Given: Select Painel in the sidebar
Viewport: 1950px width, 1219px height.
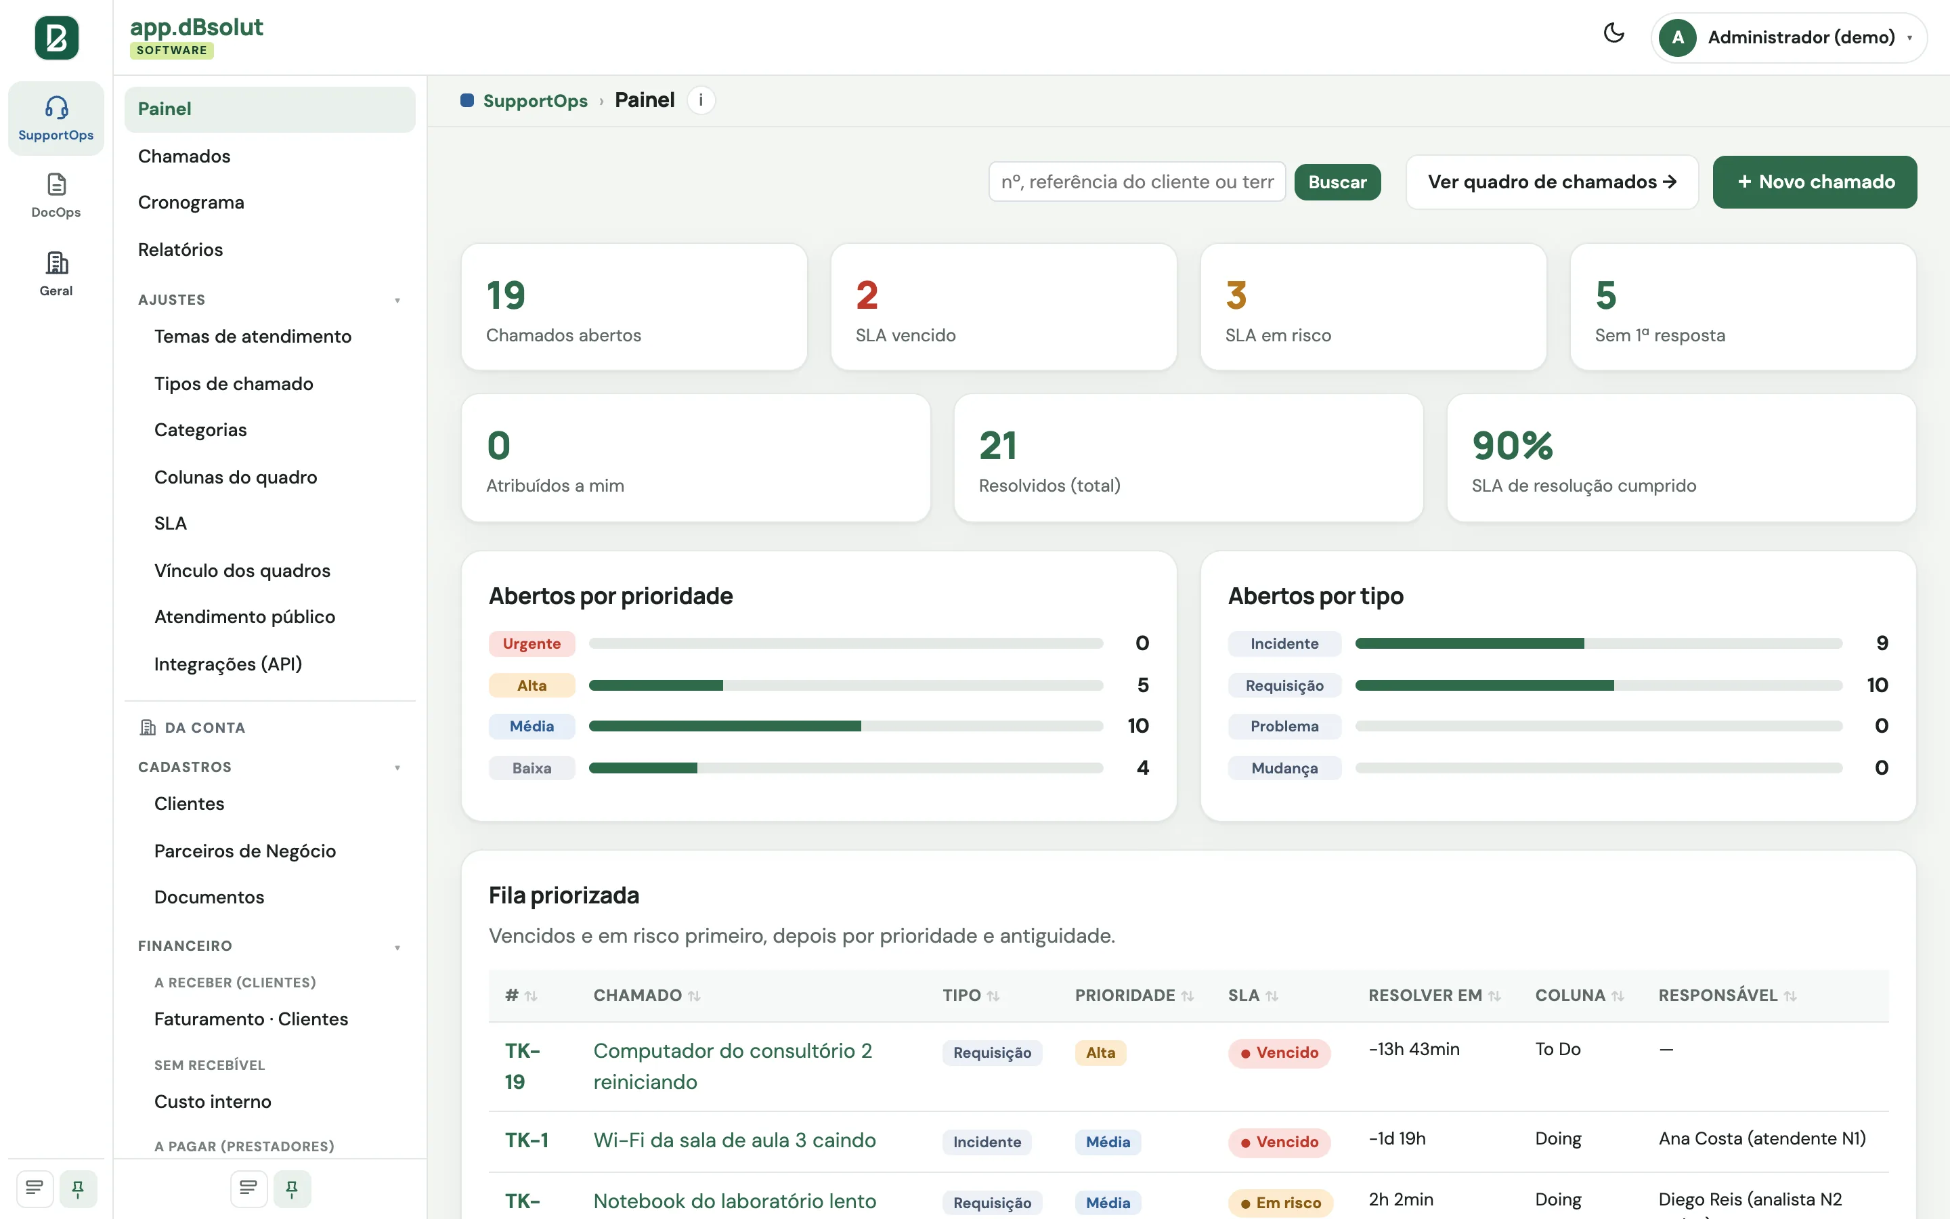Looking at the screenshot, I should click(x=270, y=109).
